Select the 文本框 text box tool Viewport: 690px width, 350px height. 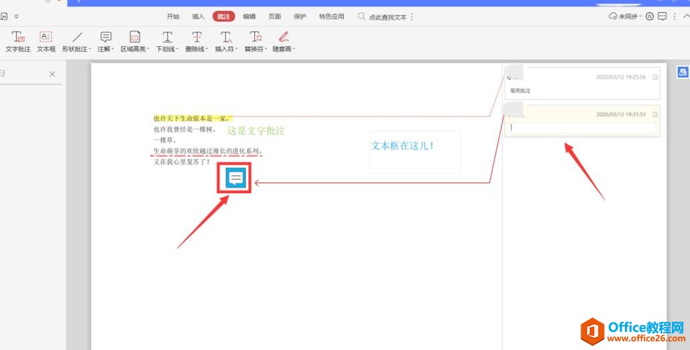click(x=46, y=42)
